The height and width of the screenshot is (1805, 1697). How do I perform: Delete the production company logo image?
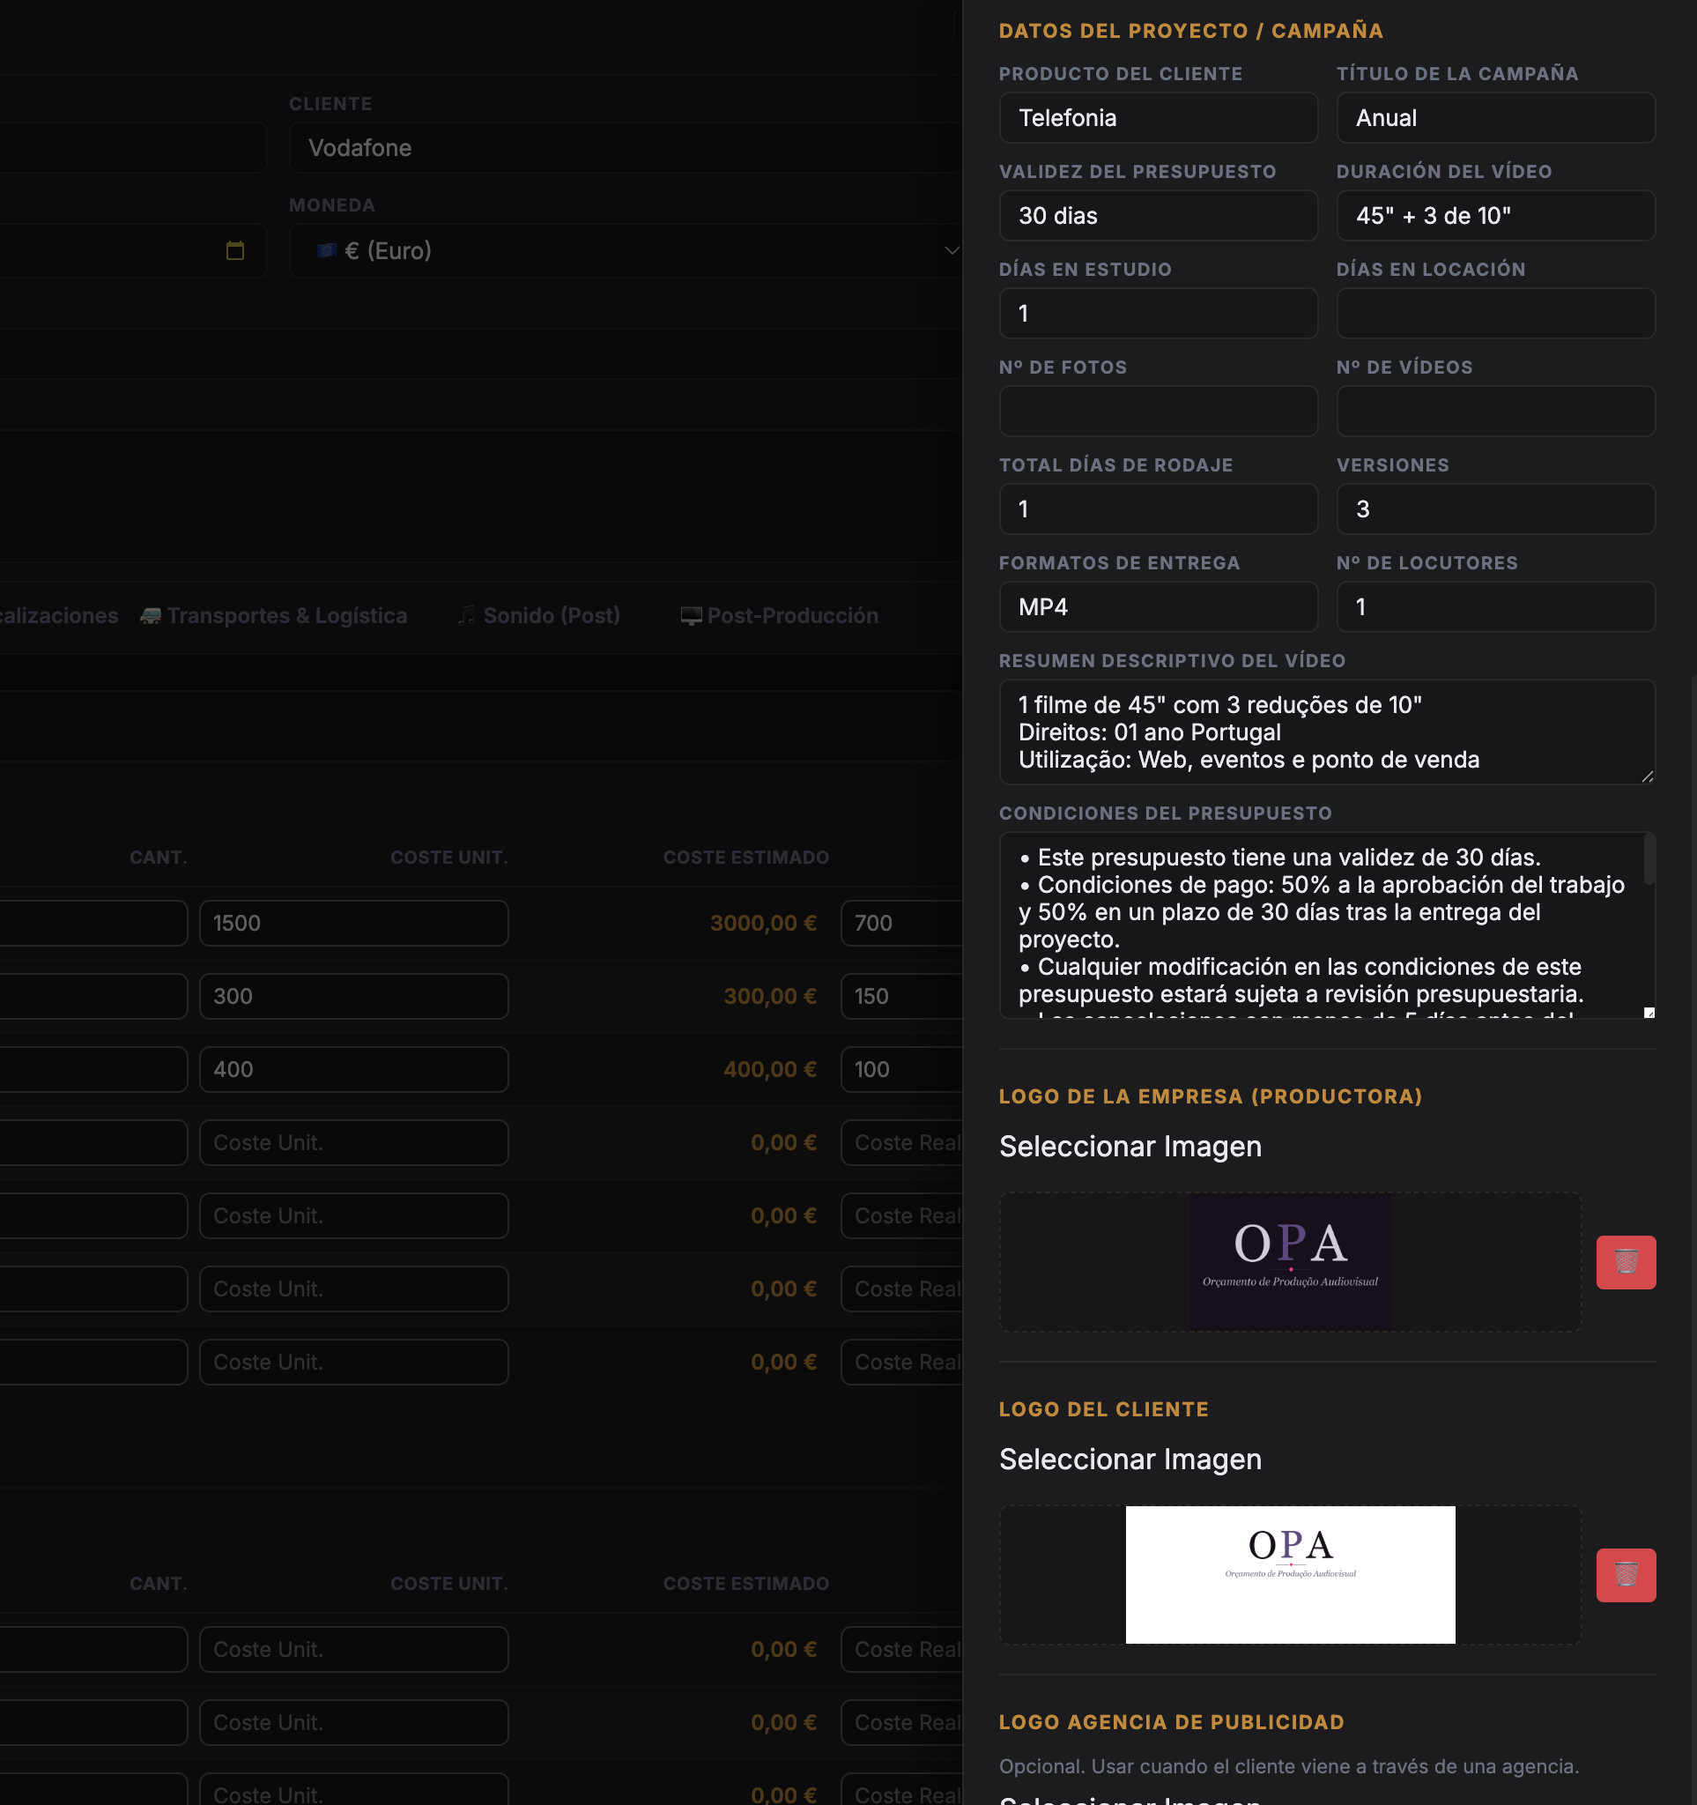click(x=1626, y=1262)
